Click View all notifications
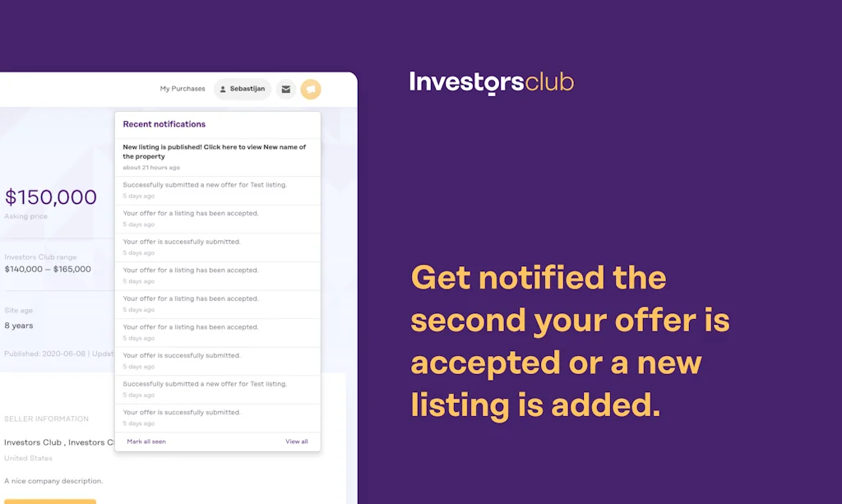Viewport: 842px width, 504px height. pyautogui.click(x=297, y=441)
